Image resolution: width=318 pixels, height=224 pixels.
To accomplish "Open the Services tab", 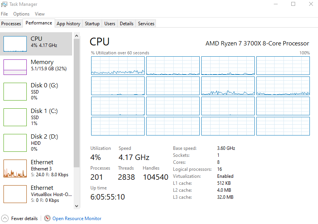I will pyautogui.click(x=146, y=24).
